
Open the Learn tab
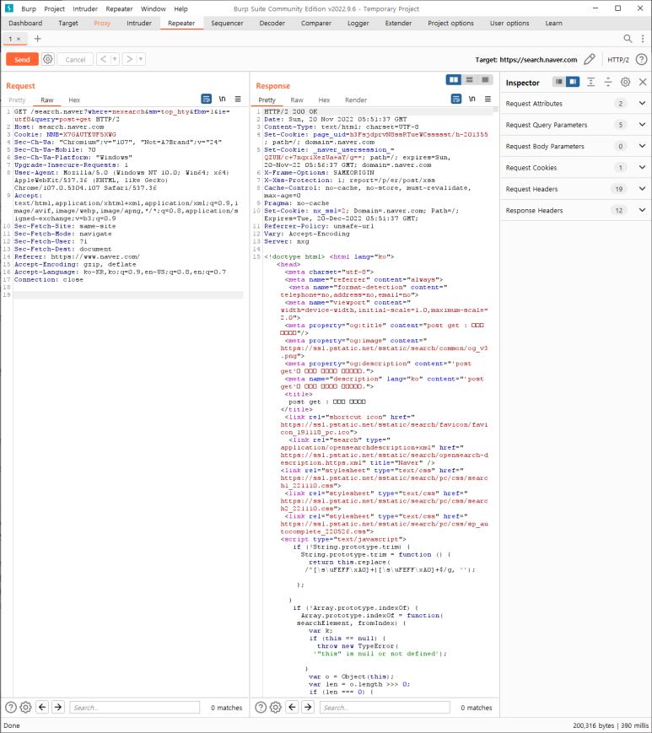pyautogui.click(x=554, y=23)
